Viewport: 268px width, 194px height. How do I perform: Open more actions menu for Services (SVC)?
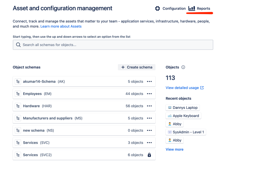click(149, 143)
